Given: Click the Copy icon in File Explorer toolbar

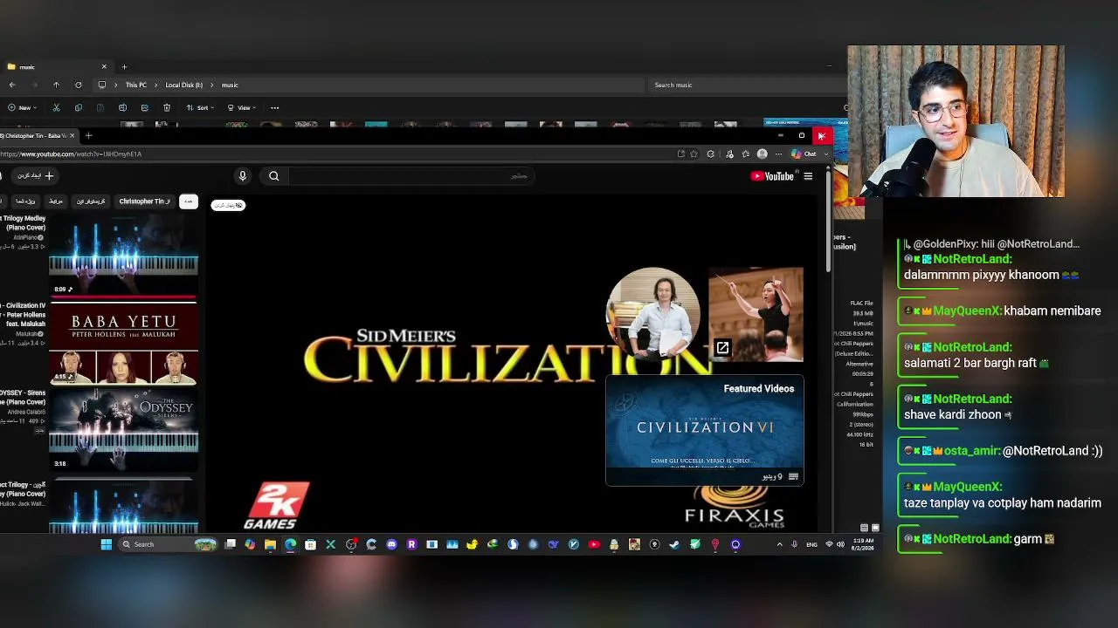Looking at the screenshot, I should click(x=78, y=108).
